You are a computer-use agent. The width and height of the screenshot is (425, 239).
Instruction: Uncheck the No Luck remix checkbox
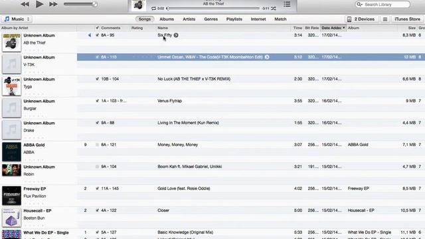98,79
